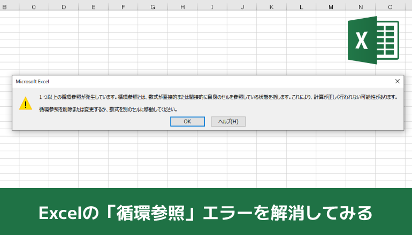
Task: Click the banner caption 'Excelの「循環参照」エラーを解消してみる'
Action: tap(205, 213)
